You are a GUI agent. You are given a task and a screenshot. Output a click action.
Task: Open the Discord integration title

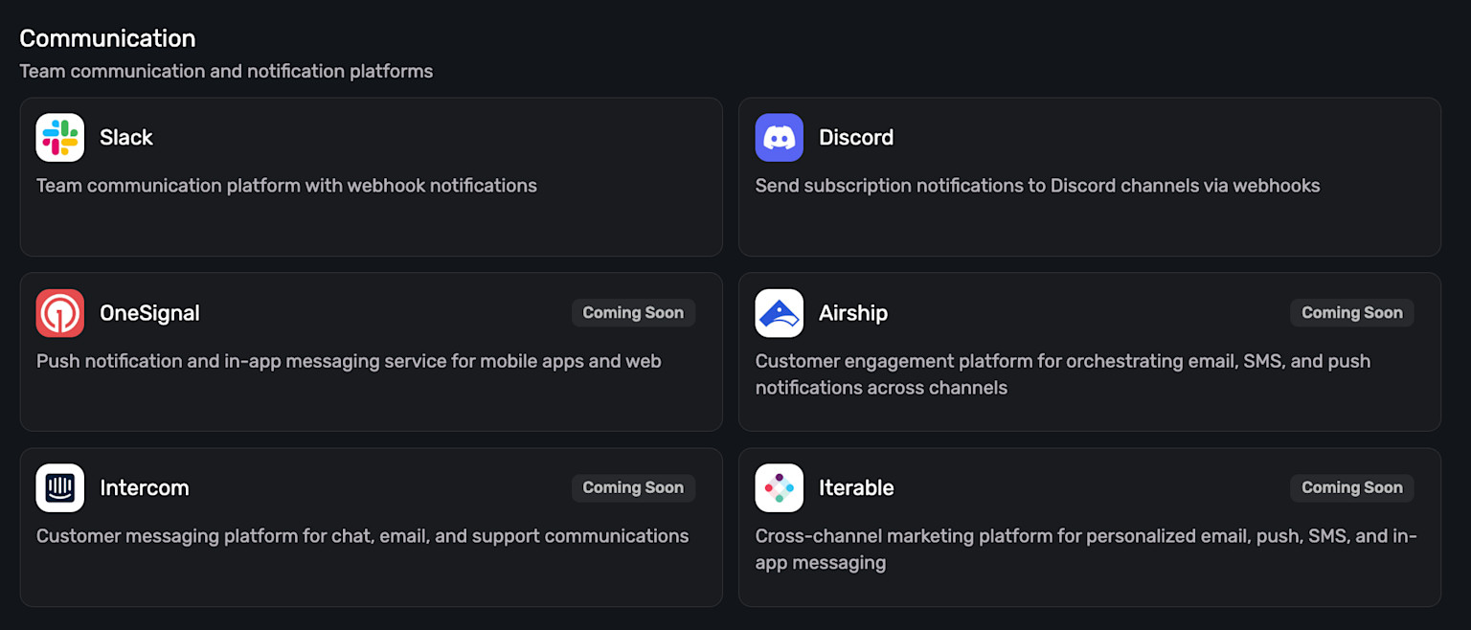[856, 138]
